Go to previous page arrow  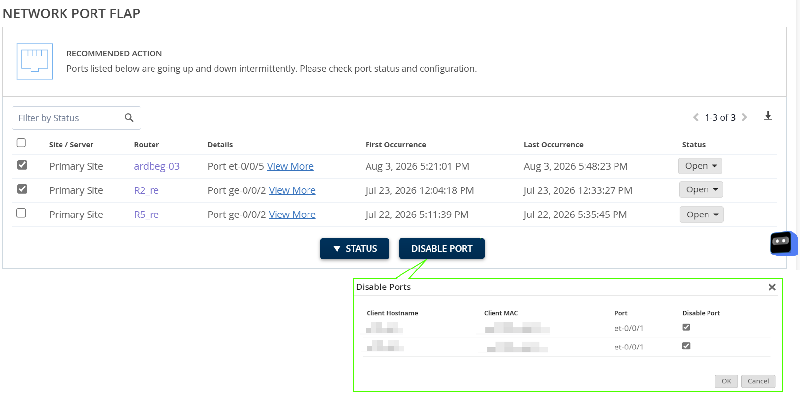point(696,117)
